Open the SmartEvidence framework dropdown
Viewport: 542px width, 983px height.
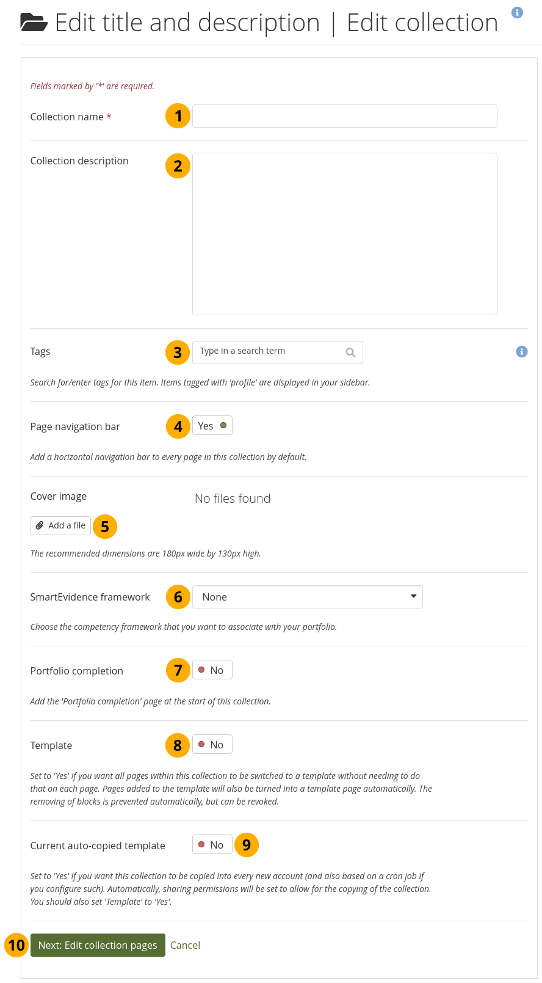pos(307,597)
